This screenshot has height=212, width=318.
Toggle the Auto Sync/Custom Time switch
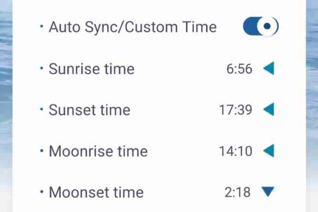(x=261, y=26)
